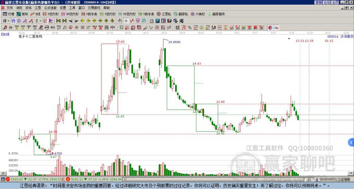Expand the candlestick style dropdown arrow
This screenshot has width=354, height=189.
[x=40, y=21]
